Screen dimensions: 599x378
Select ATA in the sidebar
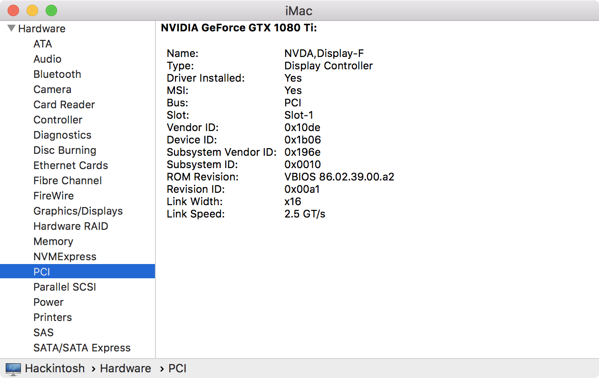(x=43, y=44)
